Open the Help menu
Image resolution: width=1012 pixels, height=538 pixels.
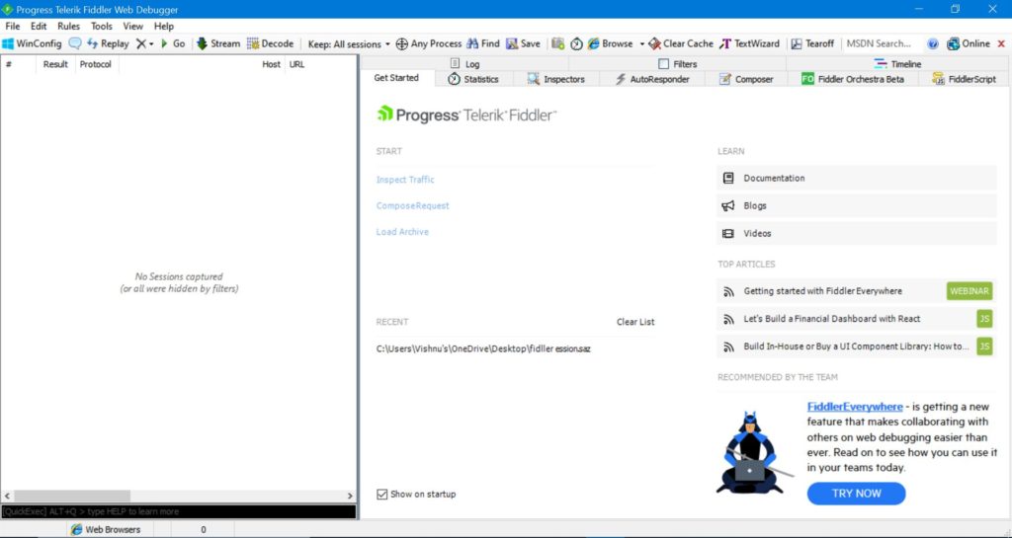[x=164, y=27]
